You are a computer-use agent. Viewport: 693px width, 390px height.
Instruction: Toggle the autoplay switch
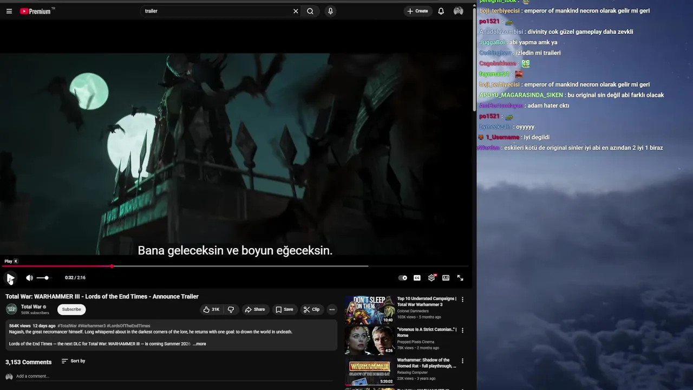[403, 278]
